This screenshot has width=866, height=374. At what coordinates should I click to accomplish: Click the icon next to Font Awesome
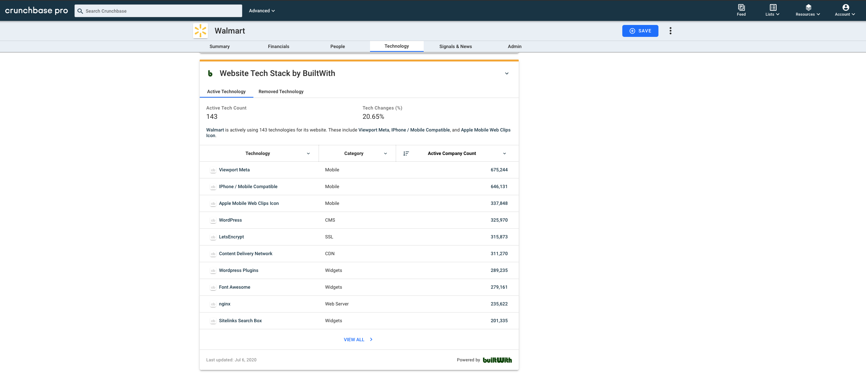click(213, 287)
